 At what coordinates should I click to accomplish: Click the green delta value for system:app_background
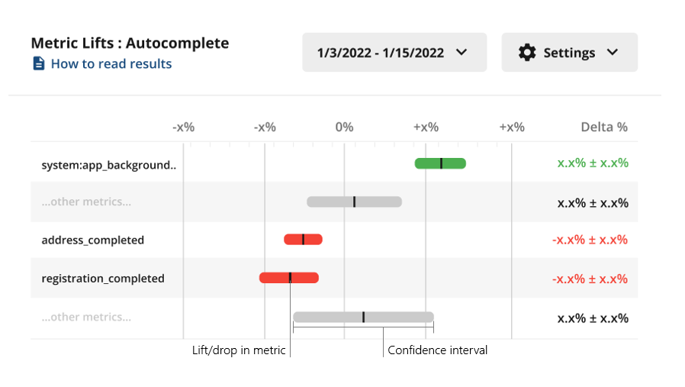tap(593, 163)
